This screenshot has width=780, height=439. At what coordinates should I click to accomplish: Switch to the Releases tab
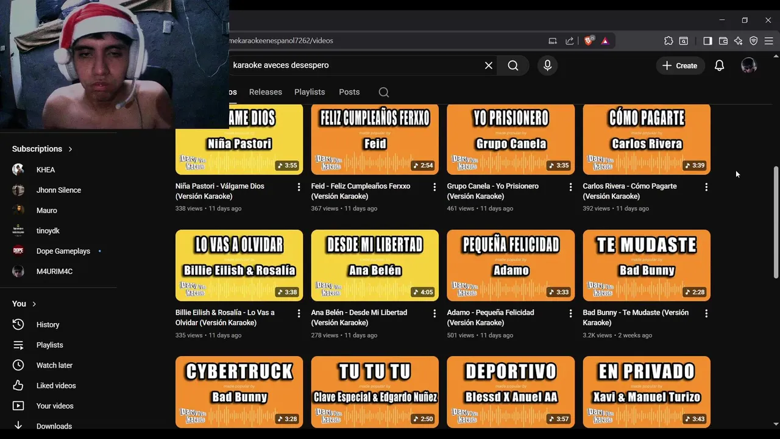[x=266, y=92]
